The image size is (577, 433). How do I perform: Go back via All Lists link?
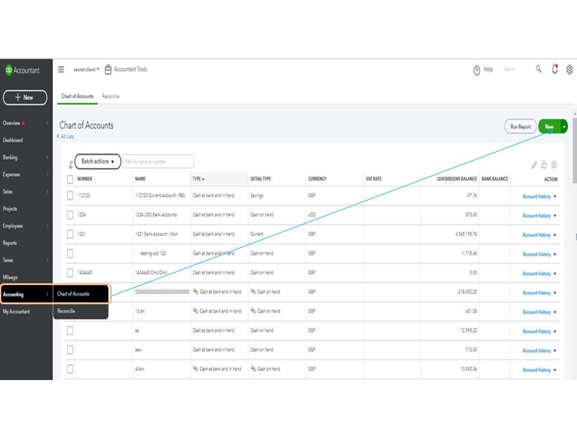pos(66,137)
